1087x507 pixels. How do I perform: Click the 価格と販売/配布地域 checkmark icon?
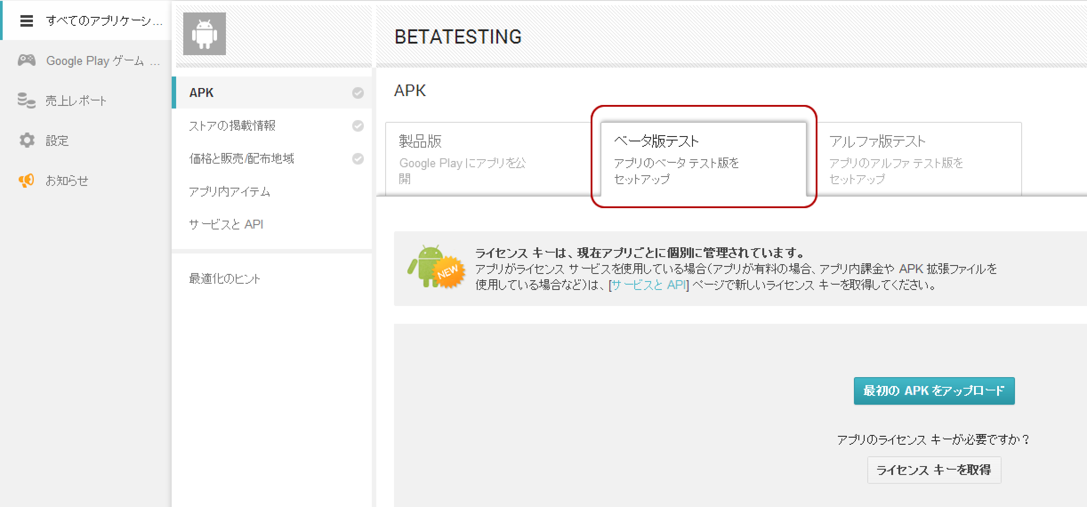(x=358, y=159)
